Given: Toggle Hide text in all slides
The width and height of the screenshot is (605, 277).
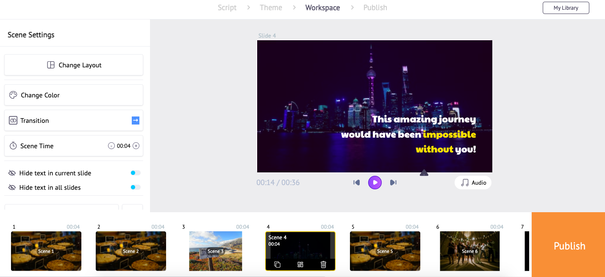Looking at the screenshot, I should click(136, 187).
